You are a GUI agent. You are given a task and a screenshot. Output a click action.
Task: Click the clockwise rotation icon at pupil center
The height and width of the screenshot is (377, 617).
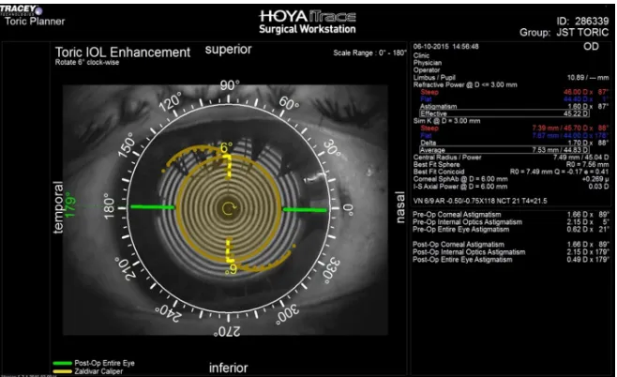click(x=230, y=208)
